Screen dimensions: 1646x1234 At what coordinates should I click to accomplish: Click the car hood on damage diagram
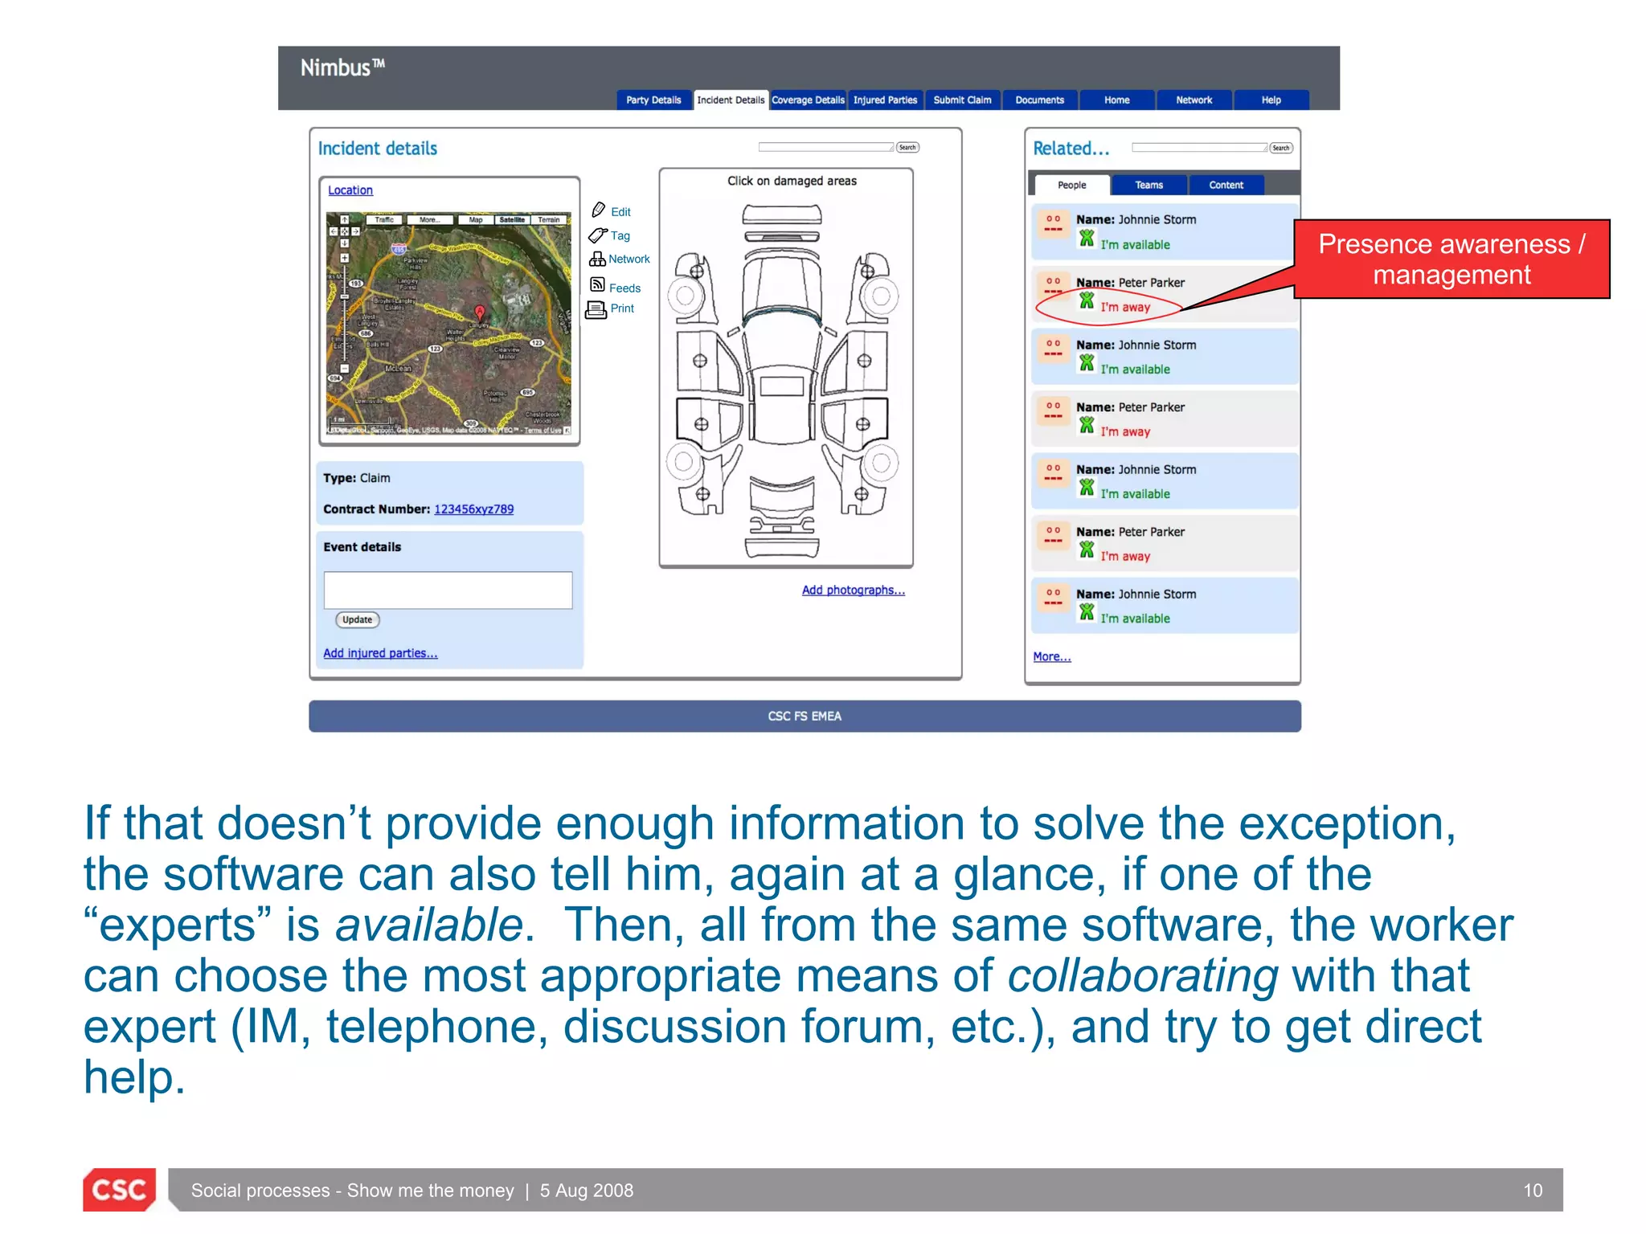[782, 281]
